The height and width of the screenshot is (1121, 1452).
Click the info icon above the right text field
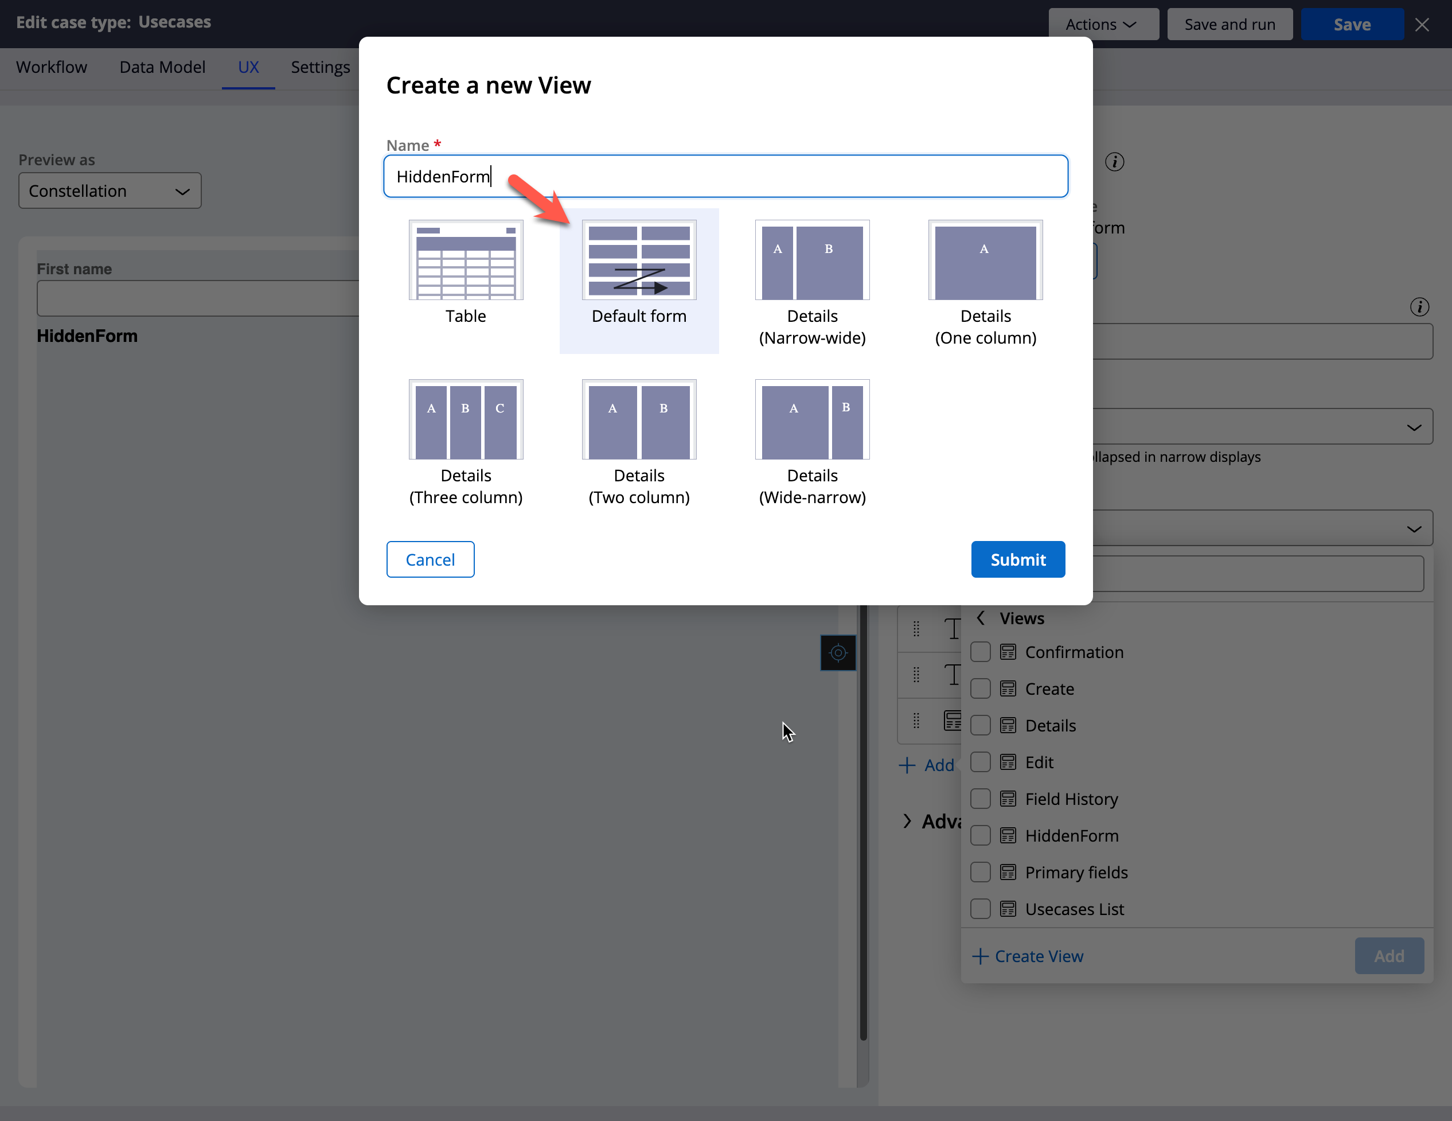1419,307
